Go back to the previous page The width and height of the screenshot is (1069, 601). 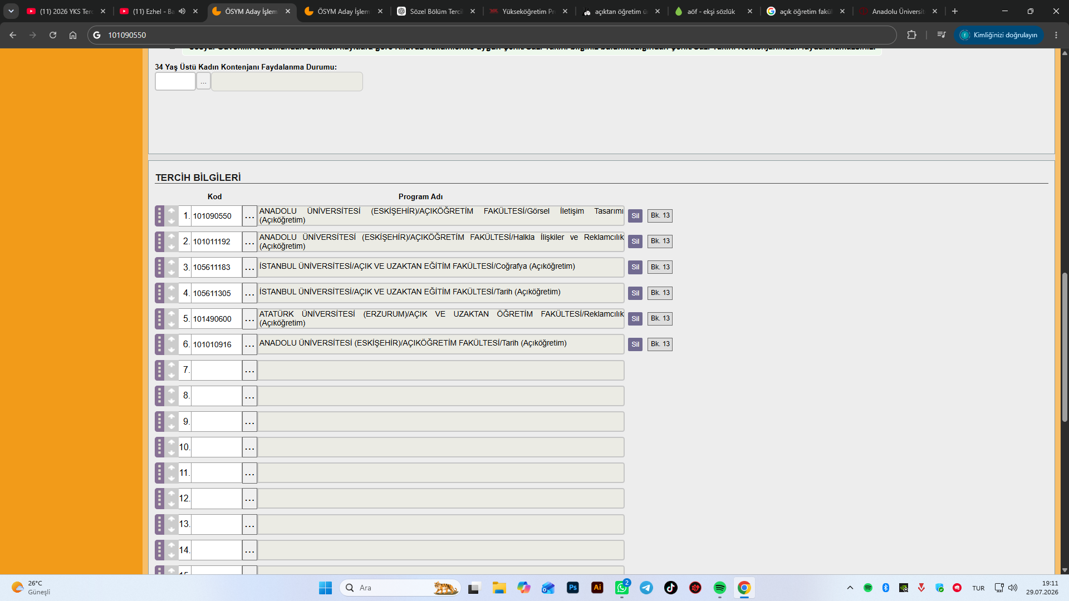[13, 35]
